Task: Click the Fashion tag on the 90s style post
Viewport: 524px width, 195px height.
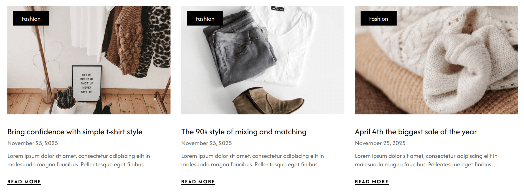Action: point(205,19)
